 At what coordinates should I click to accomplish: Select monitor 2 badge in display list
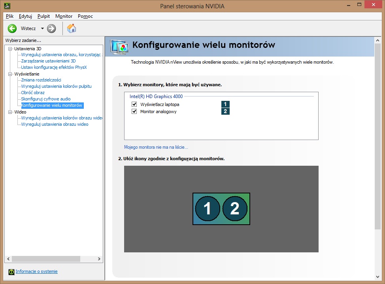pos(225,111)
